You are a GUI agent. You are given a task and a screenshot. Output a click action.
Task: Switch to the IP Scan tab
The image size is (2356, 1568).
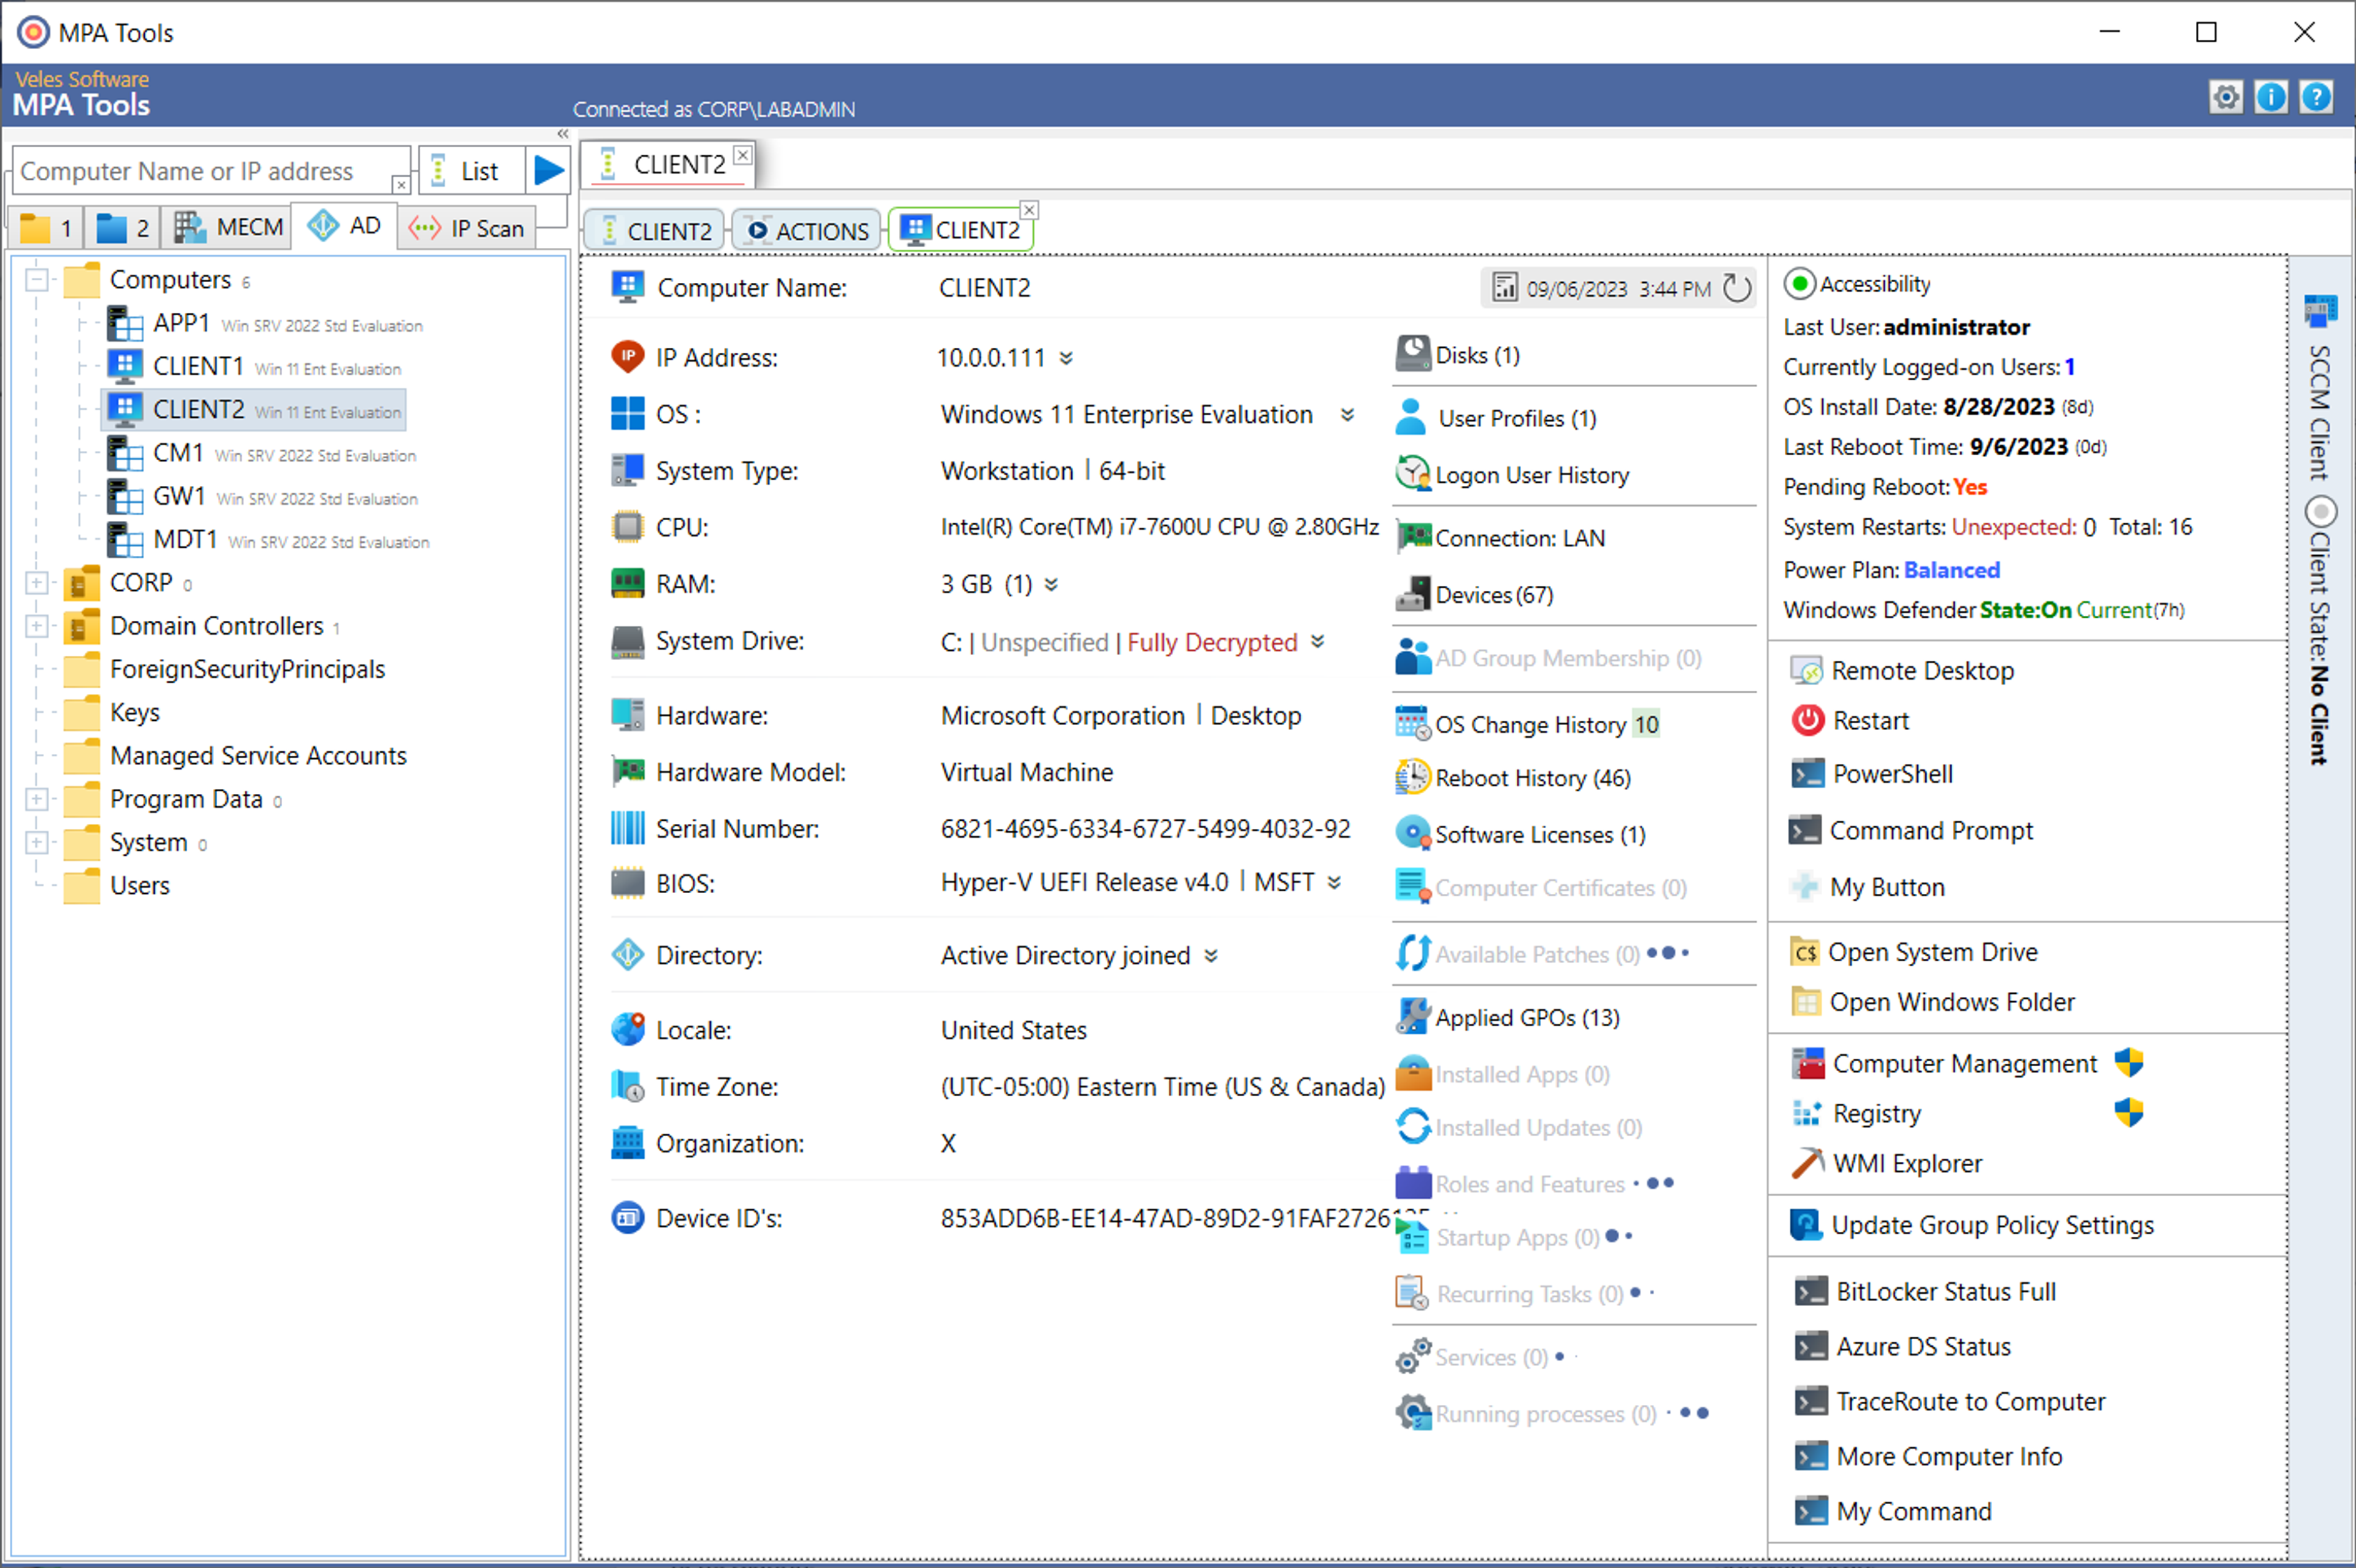click(x=467, y=228)
